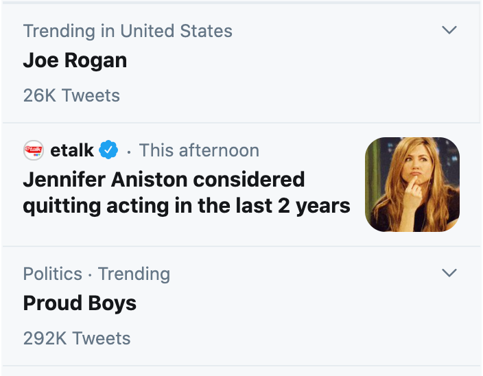Screen dimensions: 483x376
Task: Click the etalk logo avatar
Action: click(34, 150)
